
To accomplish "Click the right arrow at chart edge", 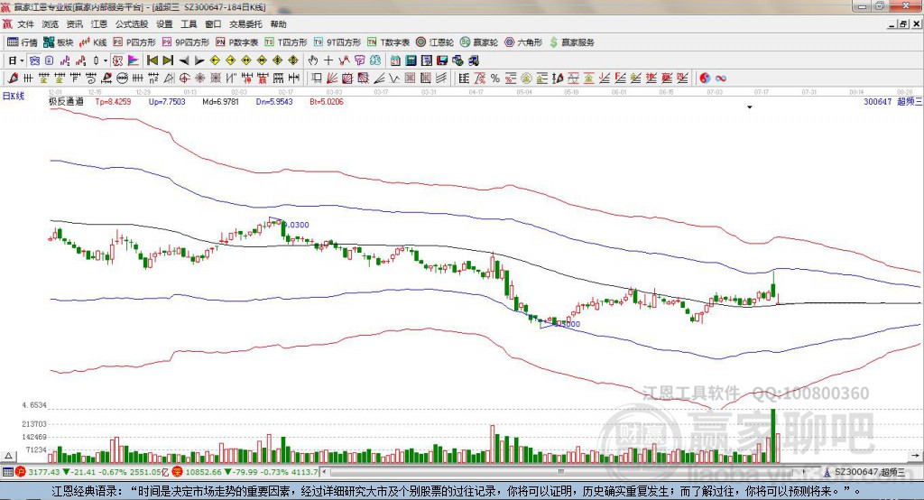I will (915, 456).
